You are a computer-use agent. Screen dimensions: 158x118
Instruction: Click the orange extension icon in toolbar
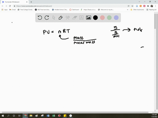click(x=141, y=6)
